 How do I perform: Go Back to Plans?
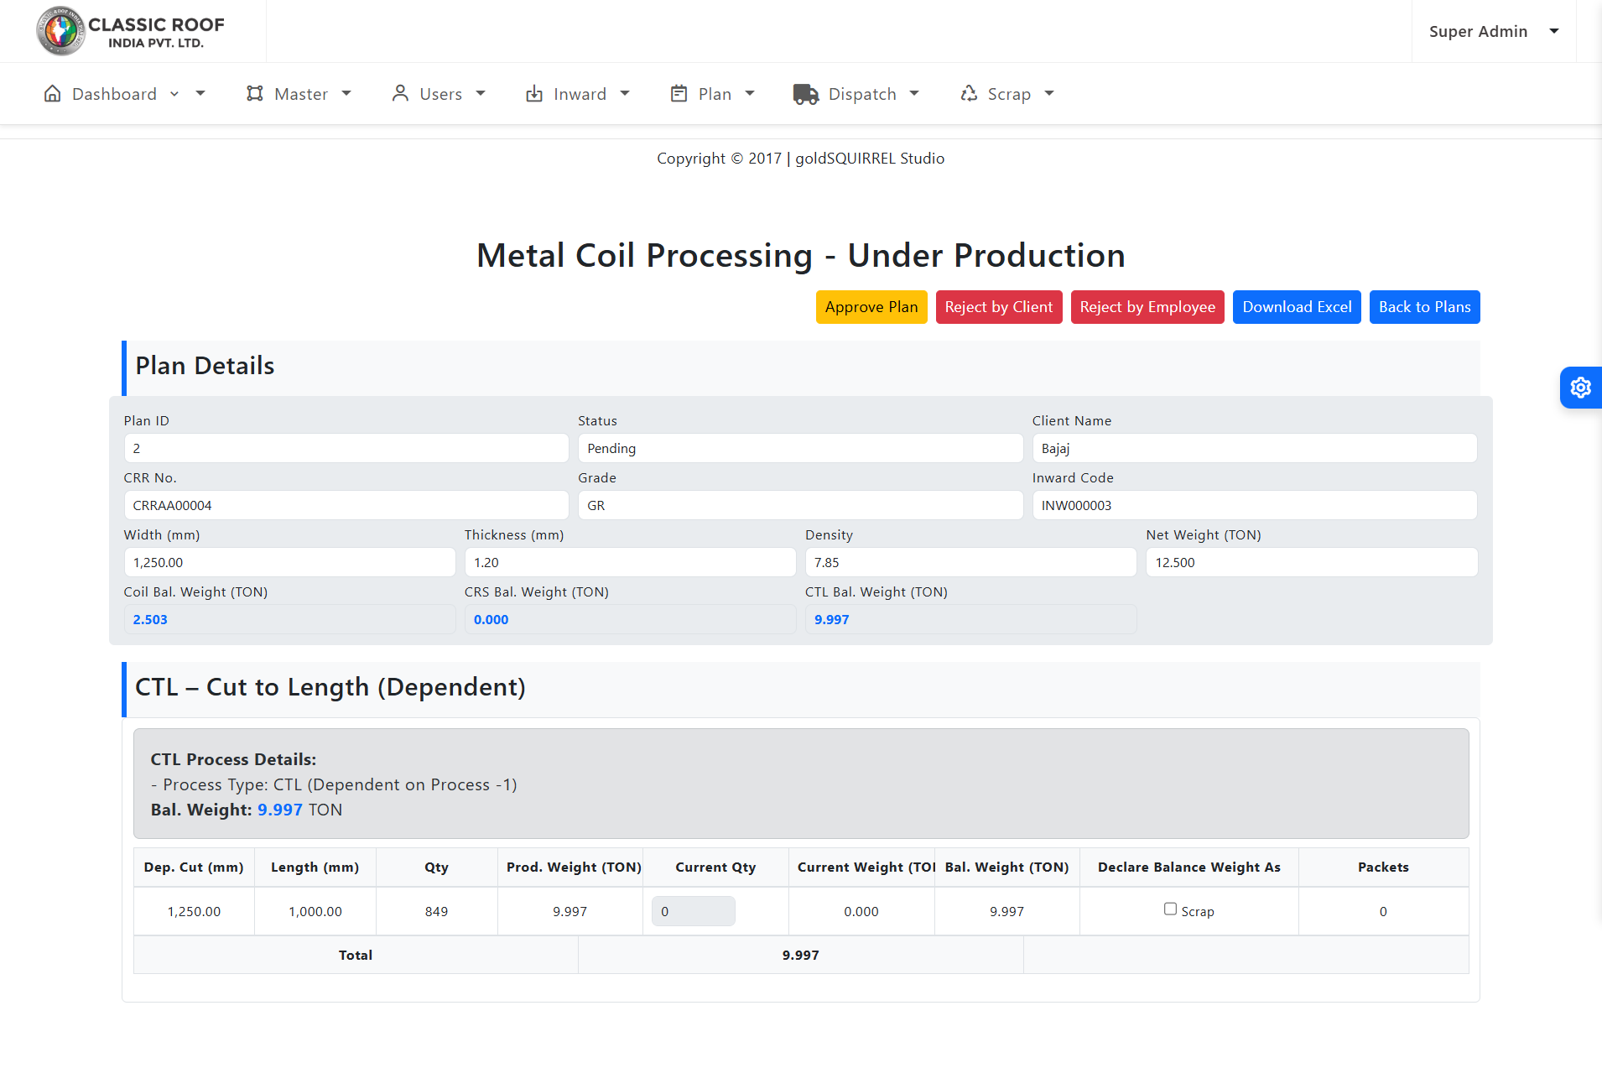click(1423, 307)
